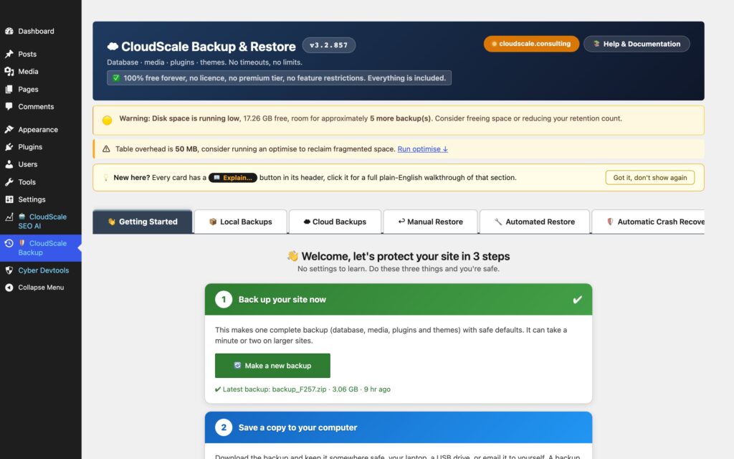Click the Comments bubble icon
The width and height of the screenshot is (734, 459).
click(x=9, y=106)
